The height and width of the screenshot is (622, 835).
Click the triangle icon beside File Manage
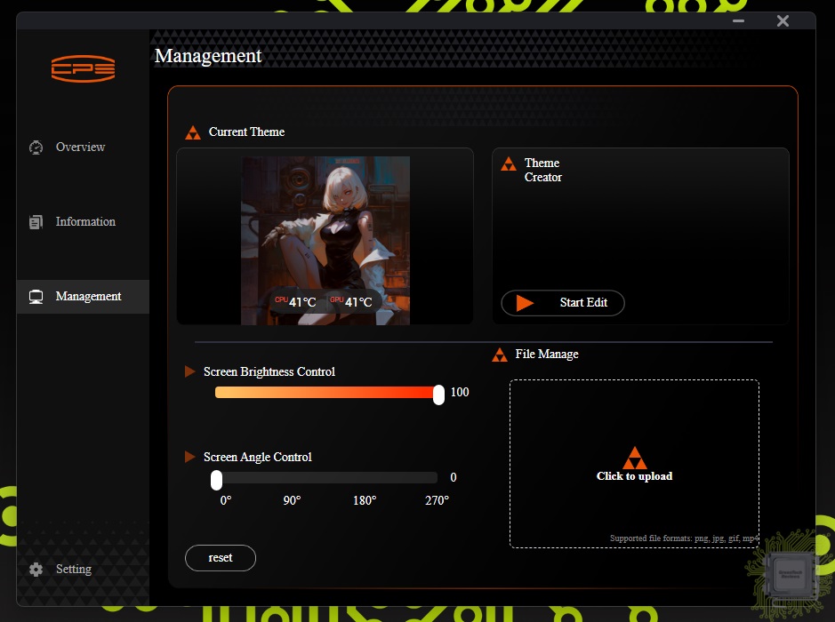(x=500, y=355)
